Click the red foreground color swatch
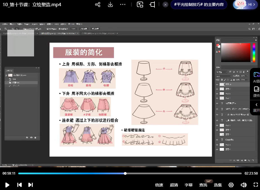260x190 pixels. point(218,45)
